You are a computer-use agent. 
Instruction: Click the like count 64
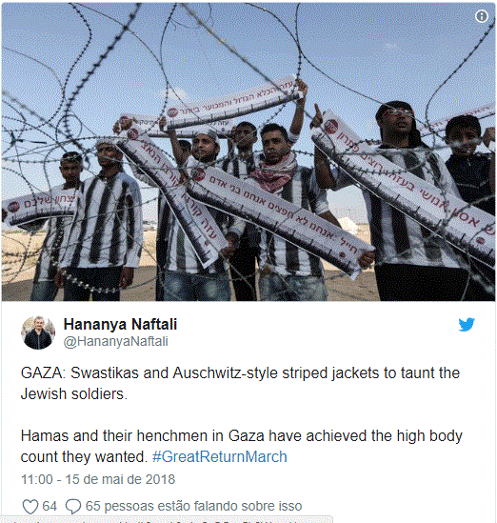50,506
